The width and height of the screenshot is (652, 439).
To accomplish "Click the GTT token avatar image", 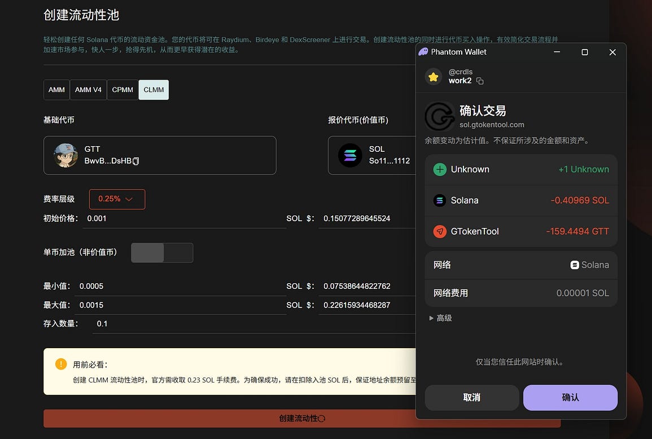I will 65,156.
